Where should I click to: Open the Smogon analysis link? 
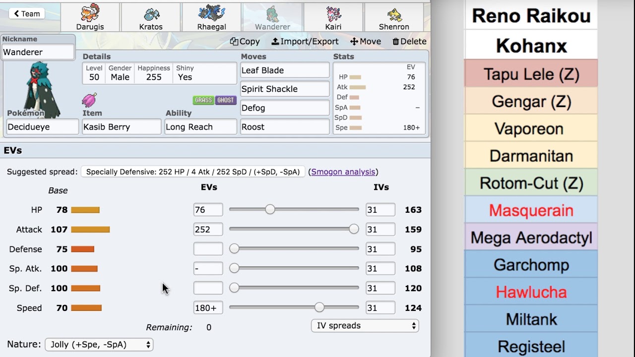coord(343,172)
